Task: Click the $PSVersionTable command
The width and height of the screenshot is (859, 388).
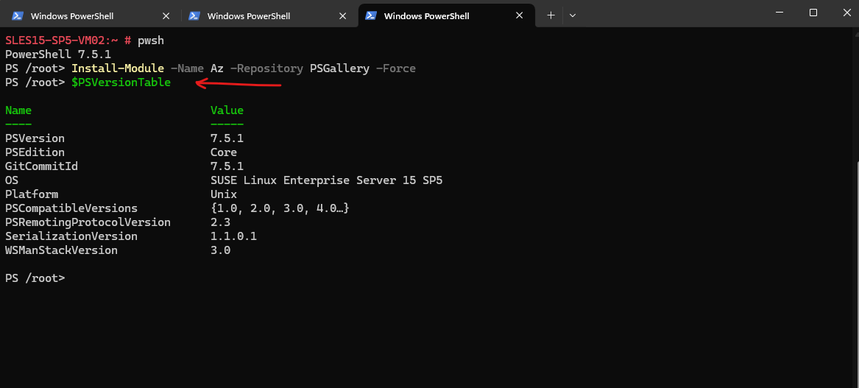Action: coord(121,82)
